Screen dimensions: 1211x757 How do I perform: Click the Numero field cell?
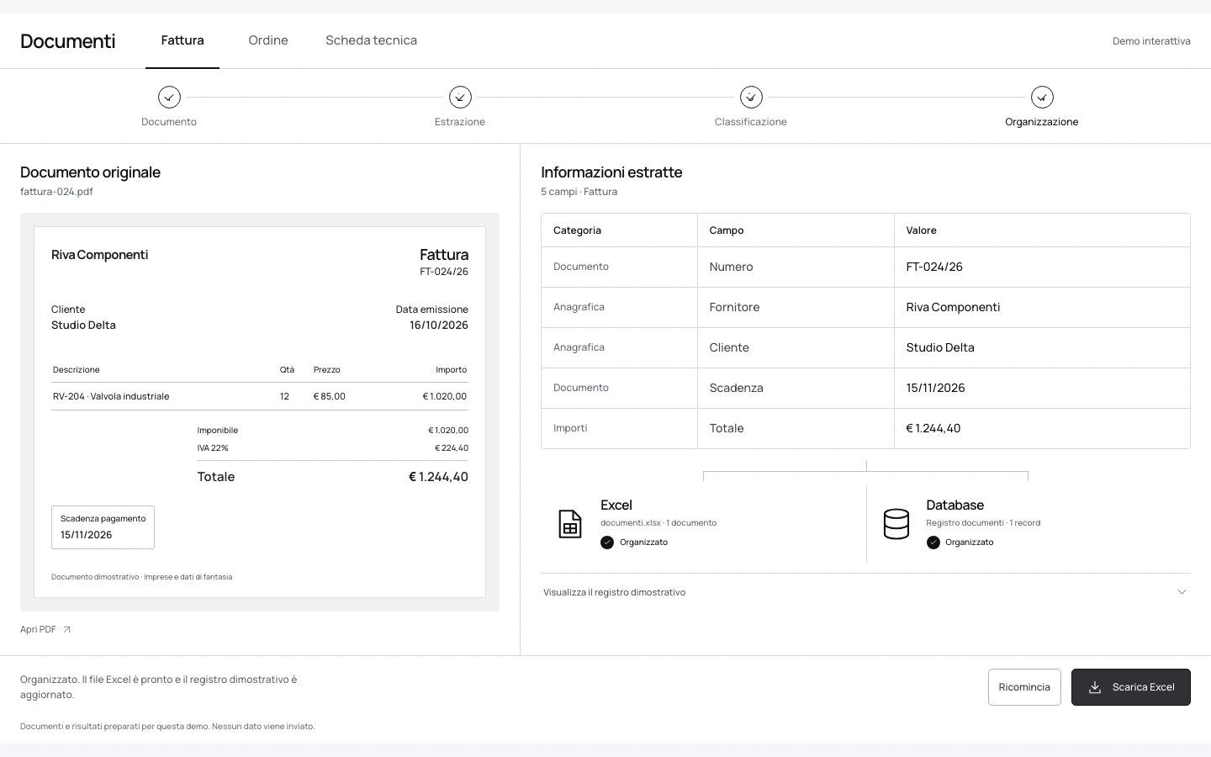[796, 267]
